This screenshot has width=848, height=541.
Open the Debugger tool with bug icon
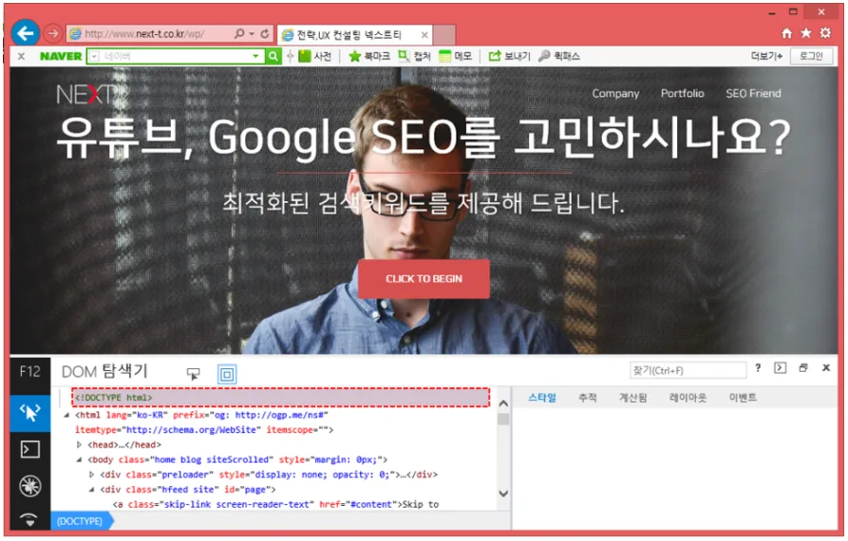[x=30, y=485]
